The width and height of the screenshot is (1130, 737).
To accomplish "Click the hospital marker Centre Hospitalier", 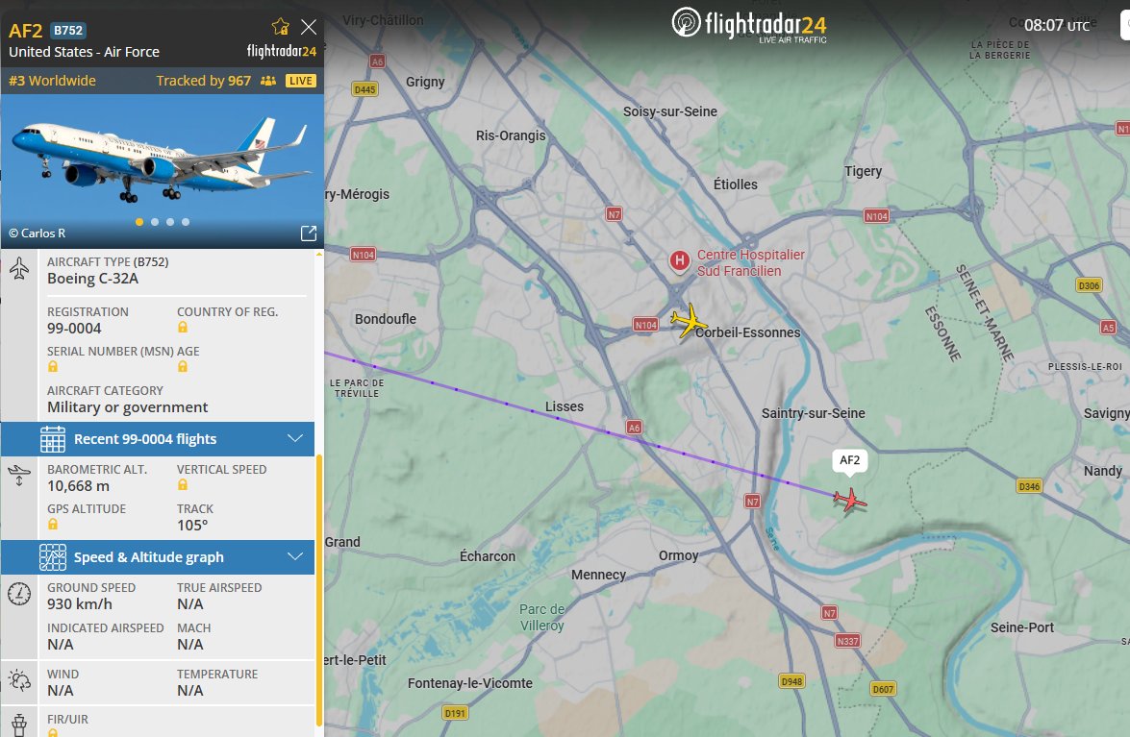I will point(679,261).
